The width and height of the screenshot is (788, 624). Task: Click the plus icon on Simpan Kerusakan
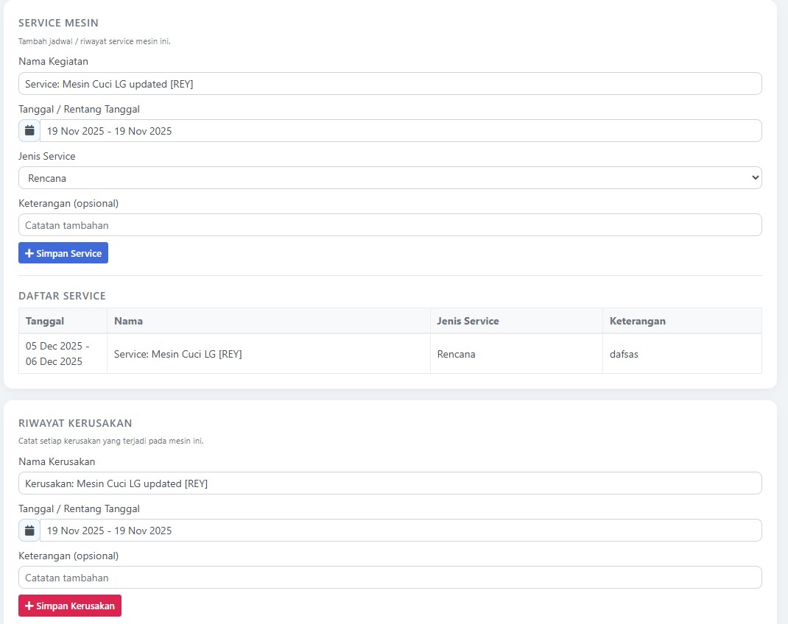pos(29,606)
